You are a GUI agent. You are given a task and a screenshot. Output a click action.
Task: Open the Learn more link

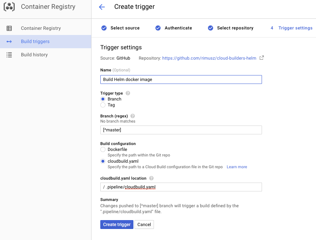tap(237, 167)
